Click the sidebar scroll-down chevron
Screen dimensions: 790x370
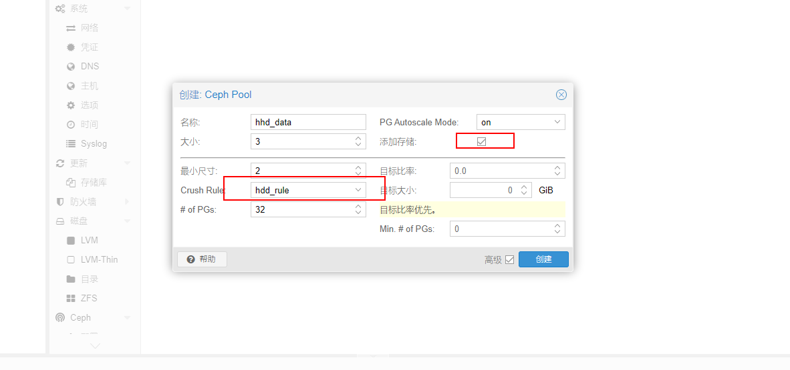[95, 346]
